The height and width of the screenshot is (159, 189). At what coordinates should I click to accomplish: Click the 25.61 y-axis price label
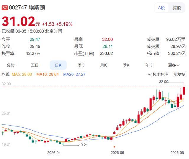[6, 113]
